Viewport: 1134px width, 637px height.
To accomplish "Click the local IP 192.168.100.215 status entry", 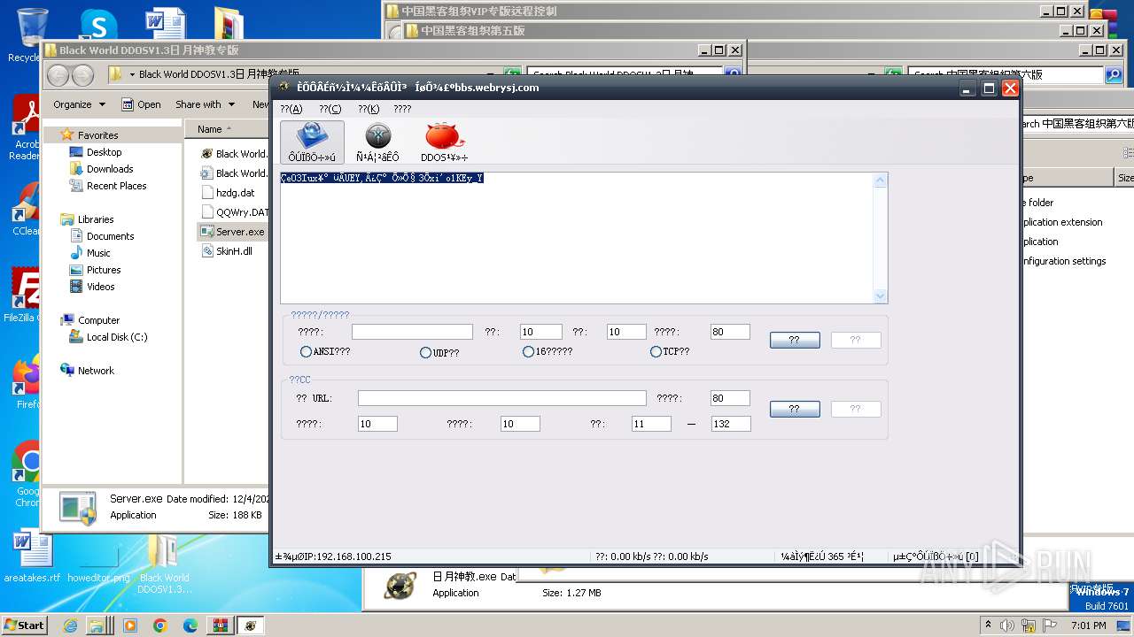I will pos(333,556).
